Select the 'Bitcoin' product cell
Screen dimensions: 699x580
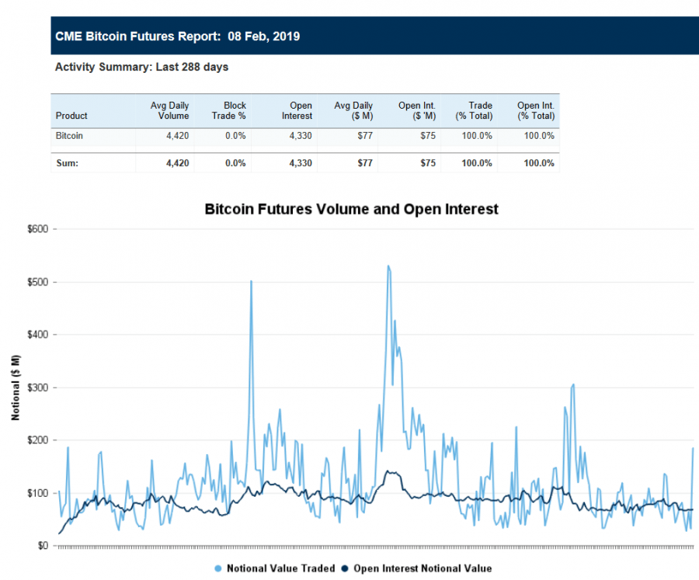(69, 136)
